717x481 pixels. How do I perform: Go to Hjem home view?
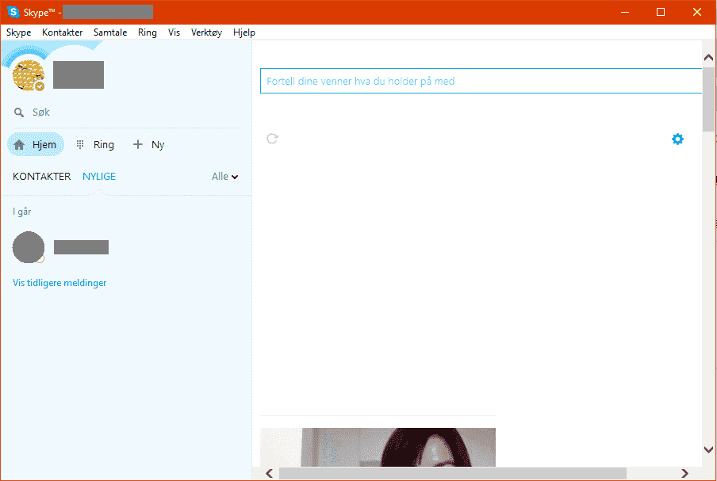tap(36, 145)
